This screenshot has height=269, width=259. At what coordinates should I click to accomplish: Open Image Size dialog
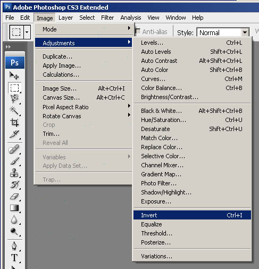[x=83, y=88]
